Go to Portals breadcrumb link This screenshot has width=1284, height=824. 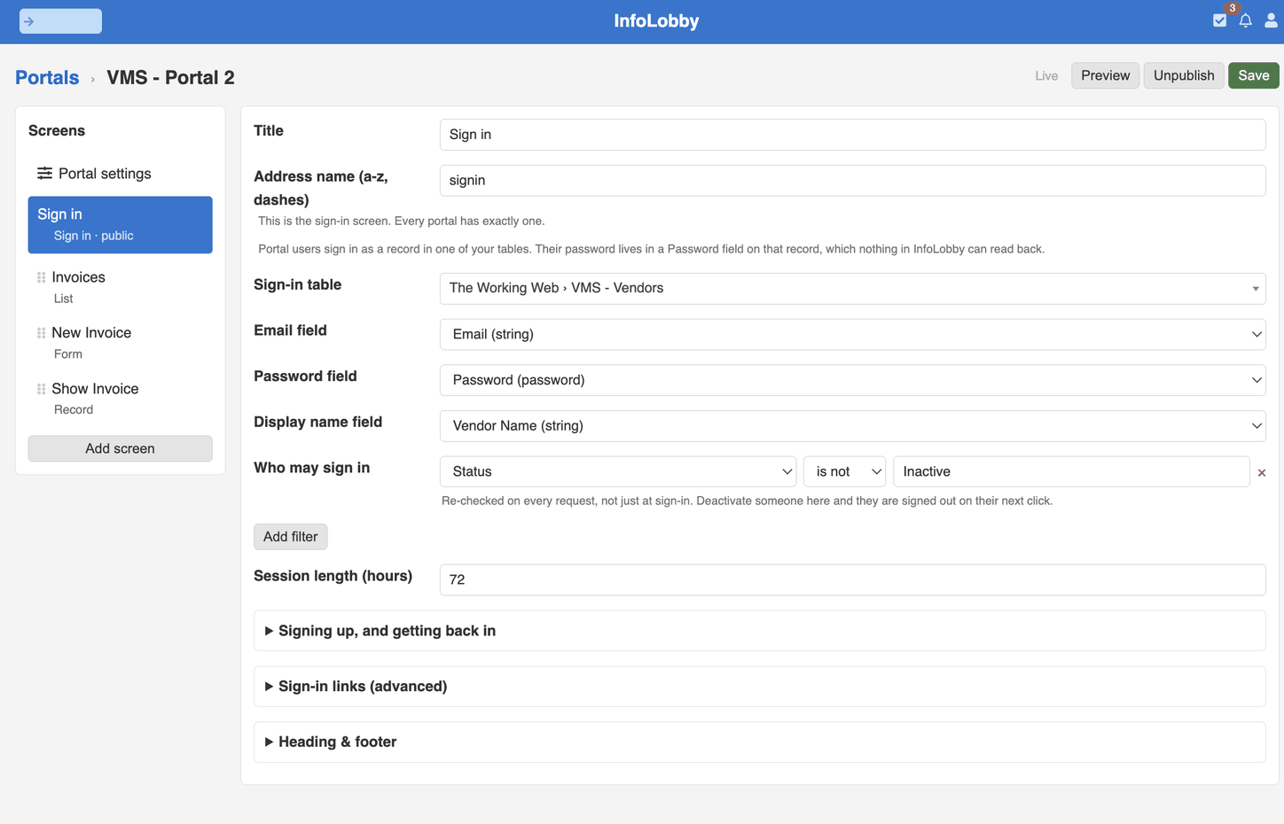pyautogui.click(x=47, y=78)
